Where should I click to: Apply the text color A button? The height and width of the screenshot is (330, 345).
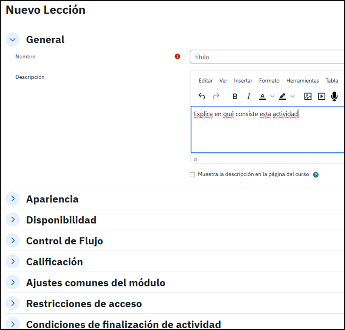[x=262, y=96]
